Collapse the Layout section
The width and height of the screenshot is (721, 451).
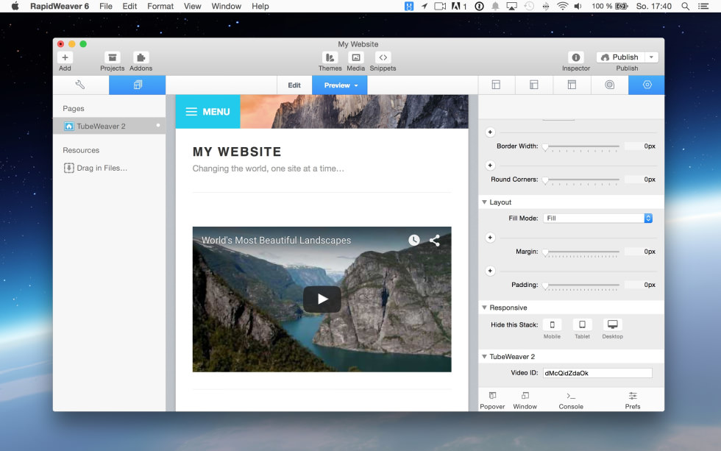484,202
